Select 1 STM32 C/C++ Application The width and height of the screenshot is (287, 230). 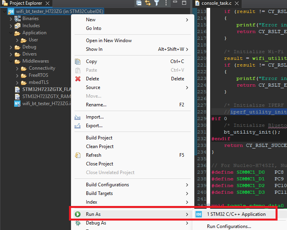click(236, 214)
